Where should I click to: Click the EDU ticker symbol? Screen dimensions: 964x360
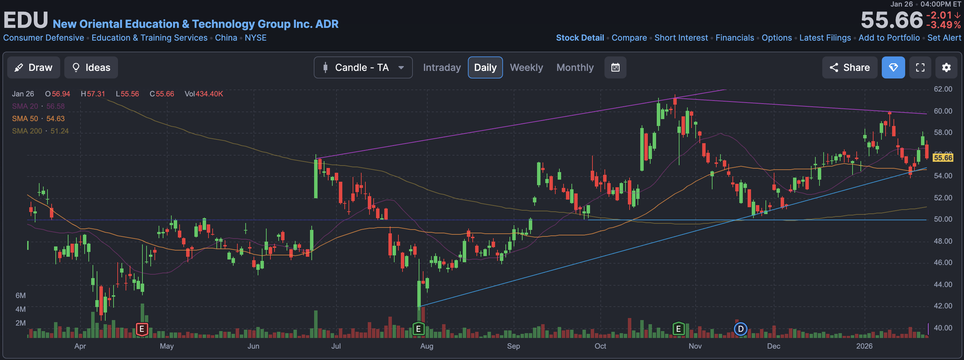click(x=25, y=20)
